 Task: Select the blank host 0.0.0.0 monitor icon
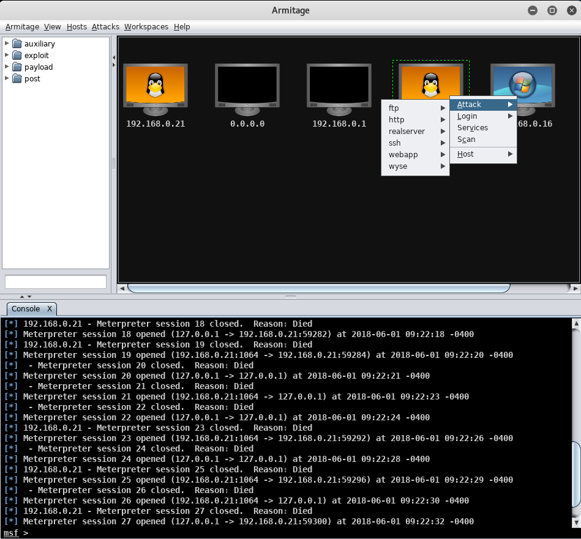(247, 89)
